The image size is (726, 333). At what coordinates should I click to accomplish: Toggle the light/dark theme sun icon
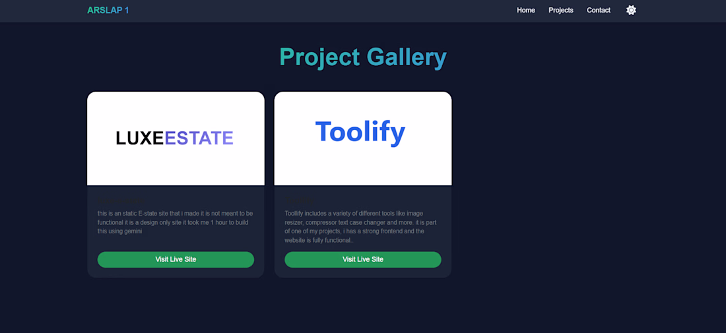point(631,10)
